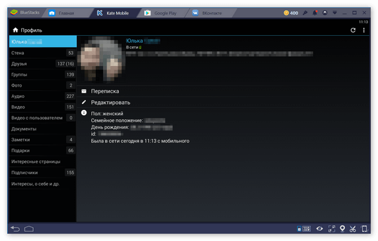Image resolution: width=378 pixels, height=241 pixels.
Task: Click the scissors screenshot tool
Action: pos(353,228)
